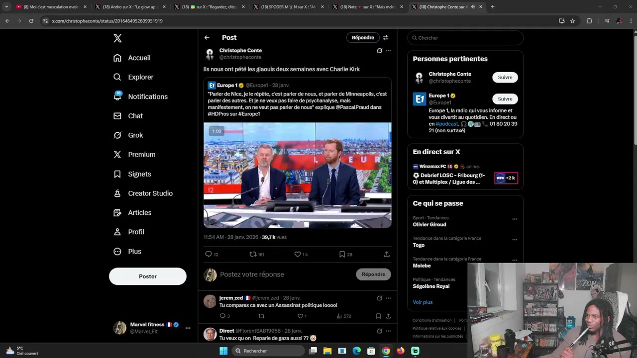Open more options on Christophe Conte post
Viewport: 637px width, 358px height.
point(389,51)
